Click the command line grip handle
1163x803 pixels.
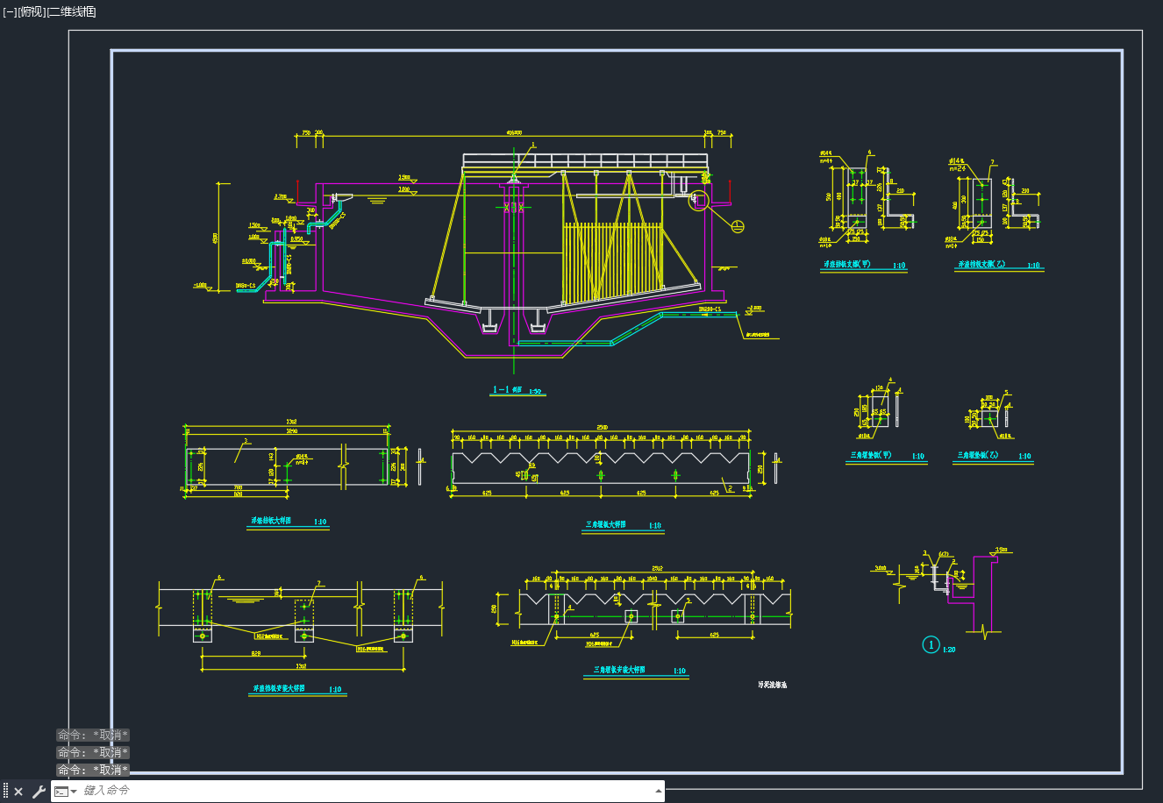coord(5,791)
